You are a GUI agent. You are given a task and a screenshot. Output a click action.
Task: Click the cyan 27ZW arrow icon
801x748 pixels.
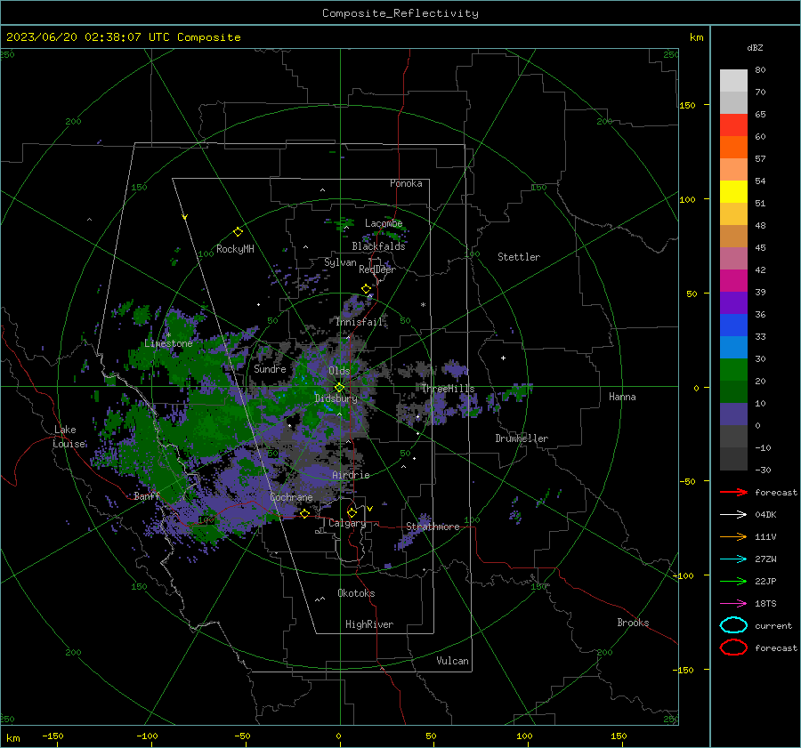tap(733, 559)
